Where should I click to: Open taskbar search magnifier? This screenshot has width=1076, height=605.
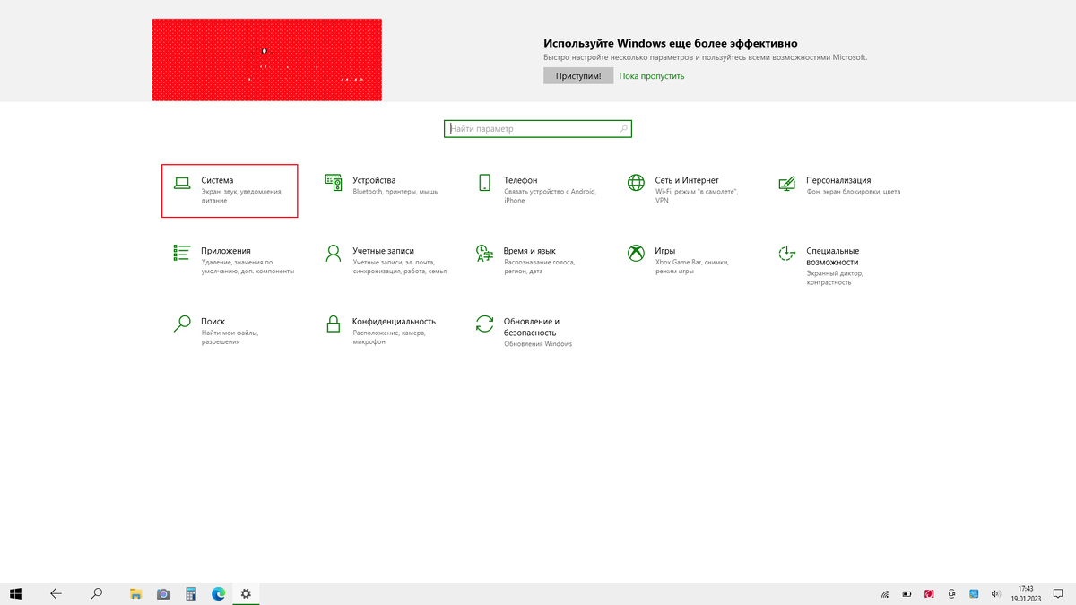click(97, 593)
